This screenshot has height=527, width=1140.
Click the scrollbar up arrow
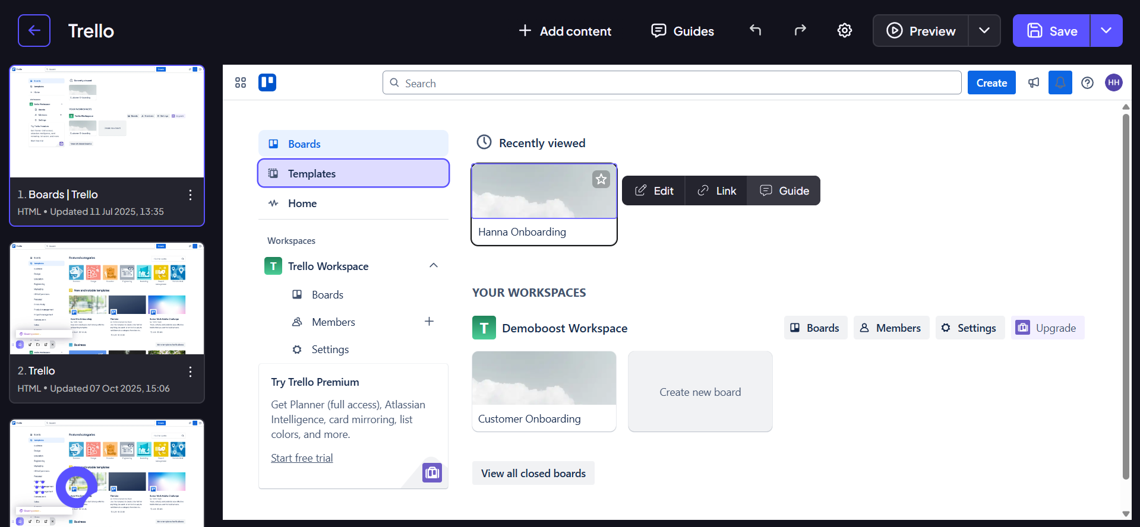point(1126,107)
